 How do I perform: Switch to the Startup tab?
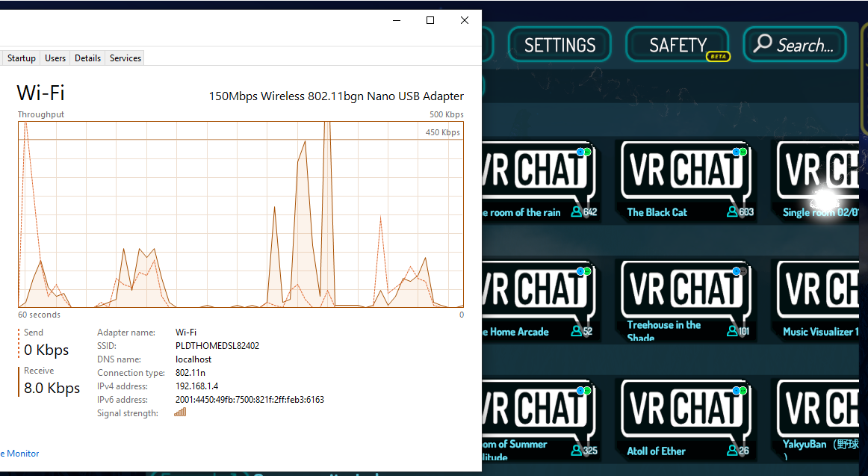pos(21,58)
